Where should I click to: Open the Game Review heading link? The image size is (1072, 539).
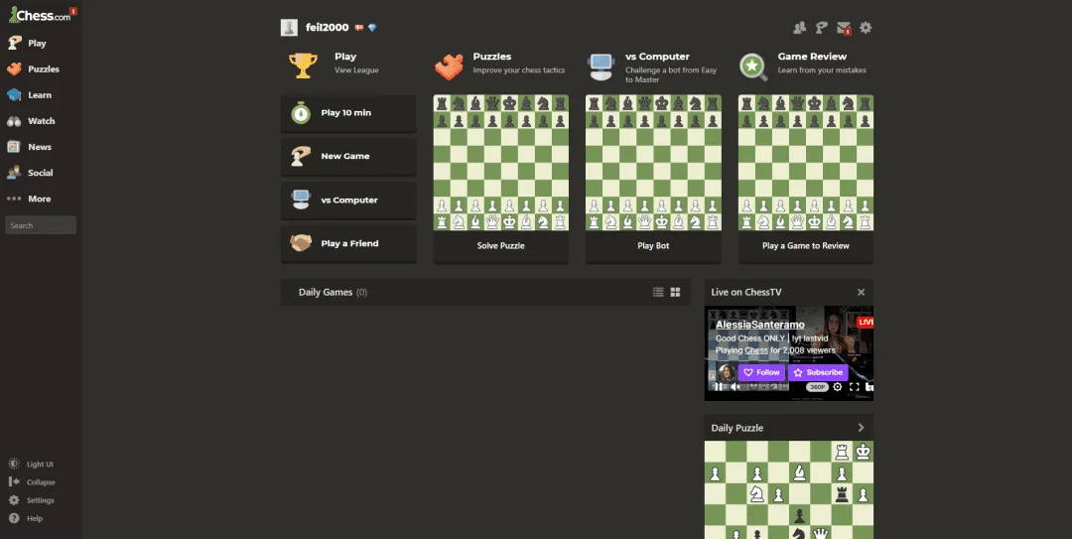(x=812, y=57)
